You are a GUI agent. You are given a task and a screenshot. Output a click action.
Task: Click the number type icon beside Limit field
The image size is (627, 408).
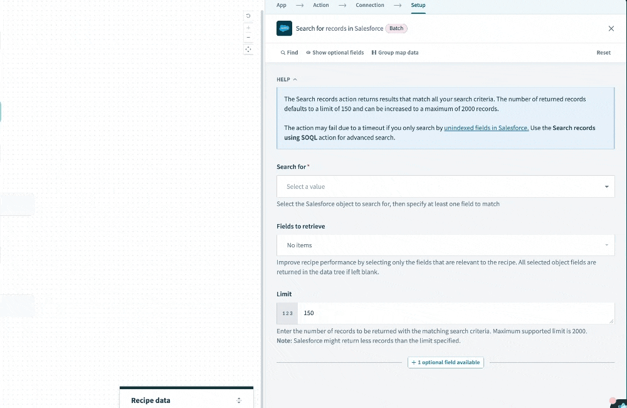287,313
